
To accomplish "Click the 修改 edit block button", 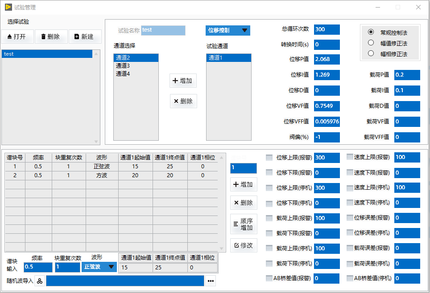I will point(244,245).
